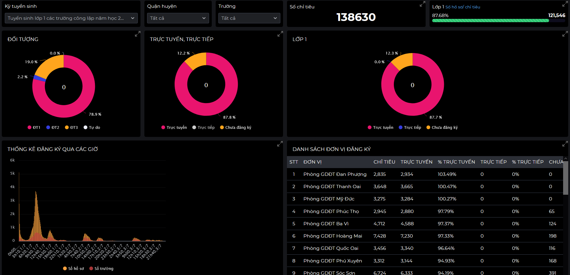This screenshot has width=570, height=275.
Task: Expand the ĐỐI TƯỢNG chart panel
Action: tap(137, 34)
